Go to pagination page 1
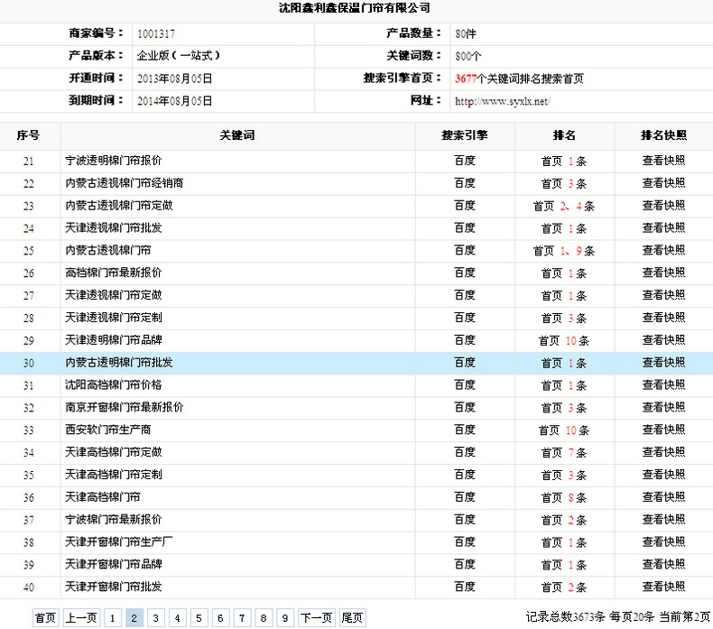 (x=112, y=618)
